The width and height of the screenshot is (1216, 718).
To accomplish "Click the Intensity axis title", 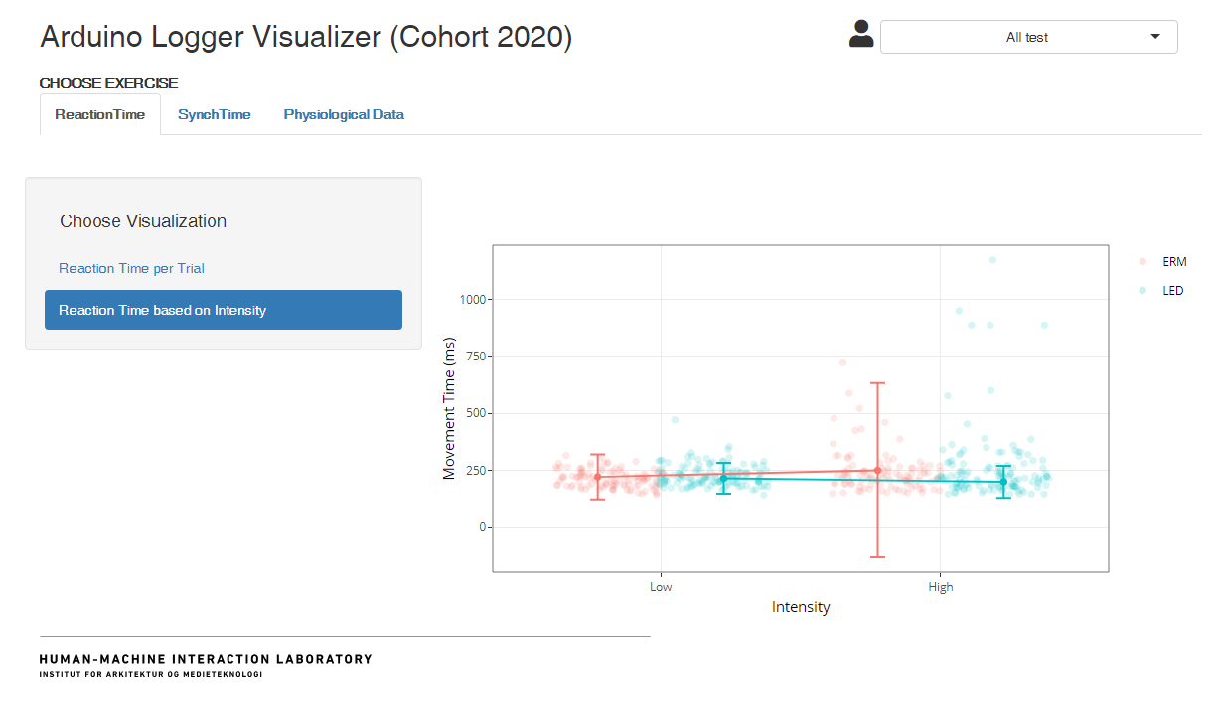I will 801,606.
